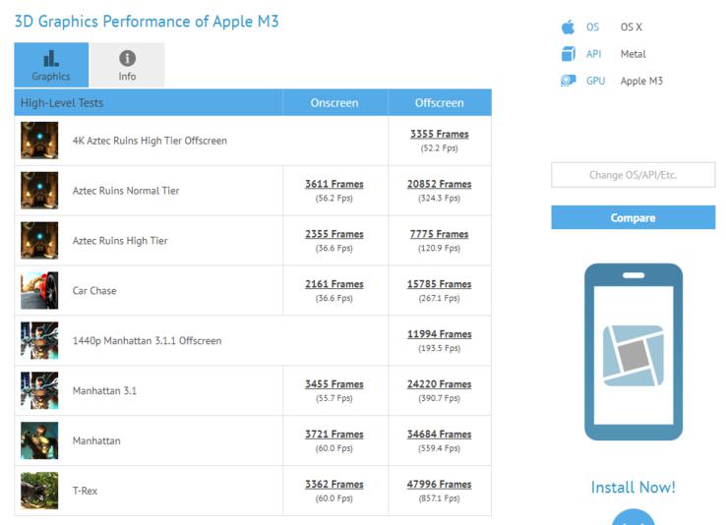Click the 3362 Frames onscreen result
Viewport: 726px width, 525px height.
(334, 484)
